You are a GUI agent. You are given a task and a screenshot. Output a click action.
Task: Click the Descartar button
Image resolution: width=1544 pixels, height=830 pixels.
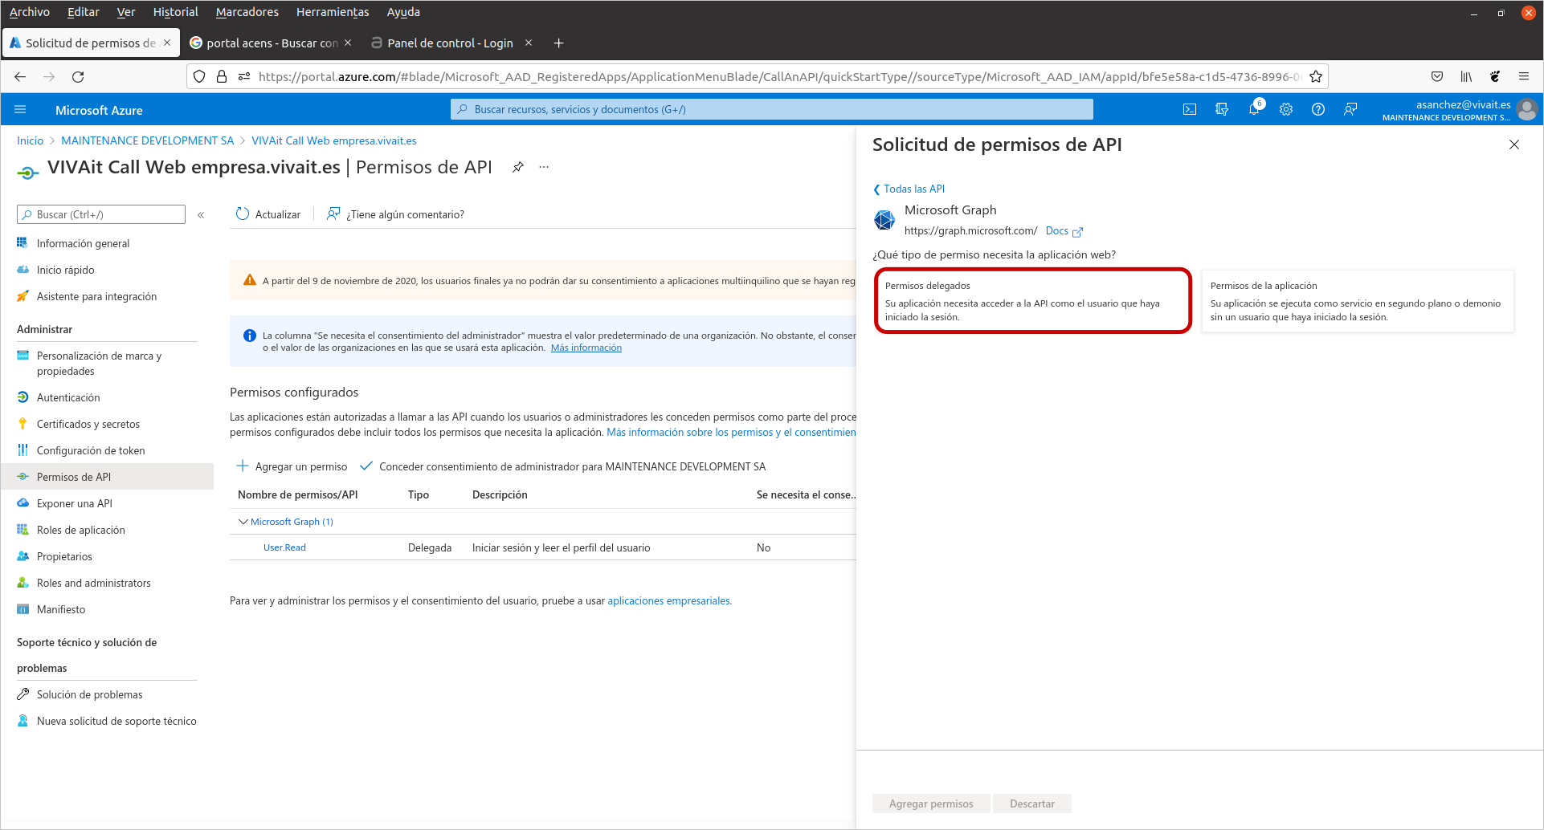(x=1032, y=804)
